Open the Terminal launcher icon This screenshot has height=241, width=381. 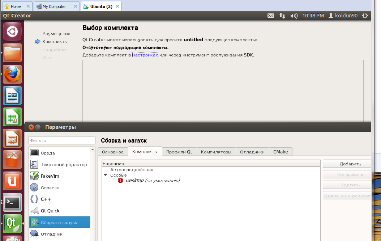click(x=12, y=202)
